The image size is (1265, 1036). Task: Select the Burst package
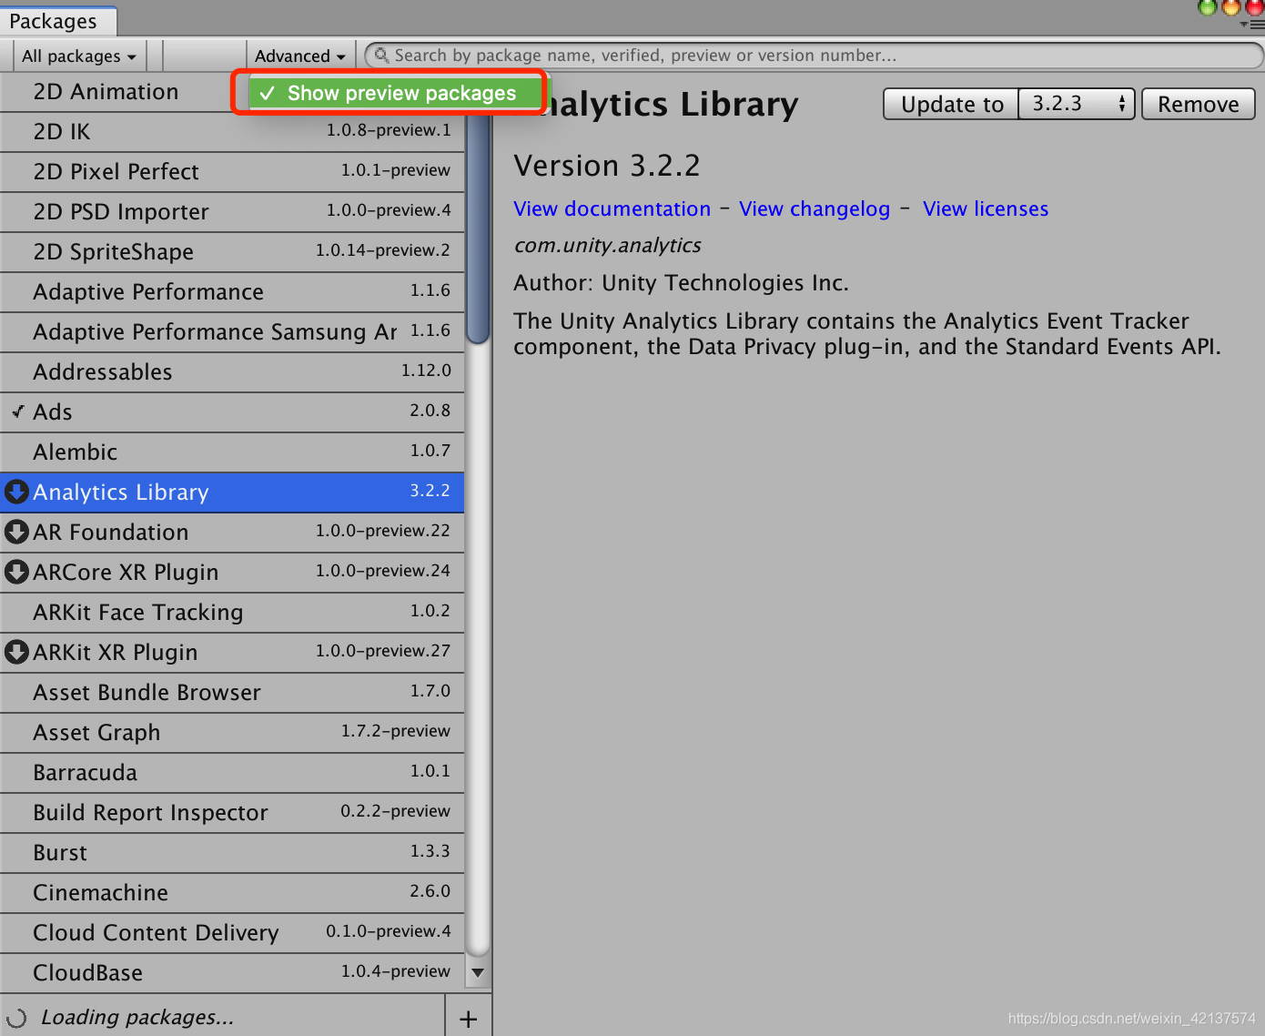[232, 853]
